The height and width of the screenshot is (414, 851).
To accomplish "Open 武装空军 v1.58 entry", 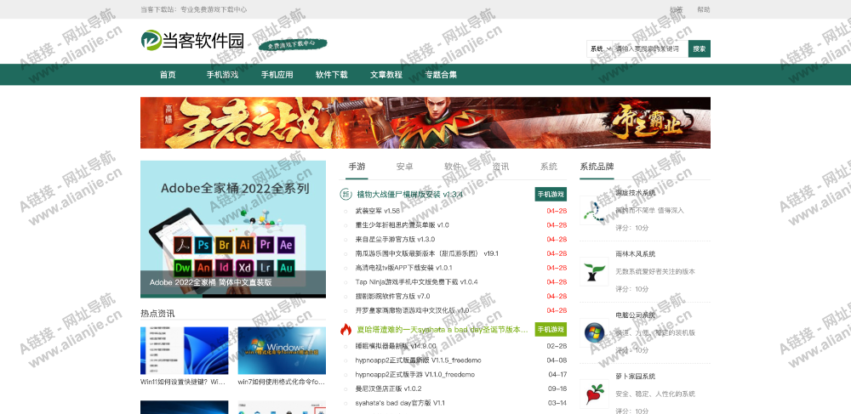I will pos(378,211).
